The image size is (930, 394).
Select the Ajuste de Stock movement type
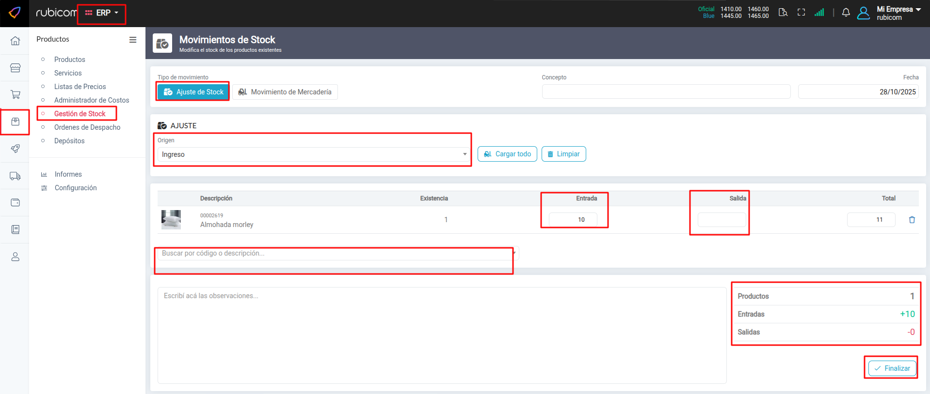point(193,92)
